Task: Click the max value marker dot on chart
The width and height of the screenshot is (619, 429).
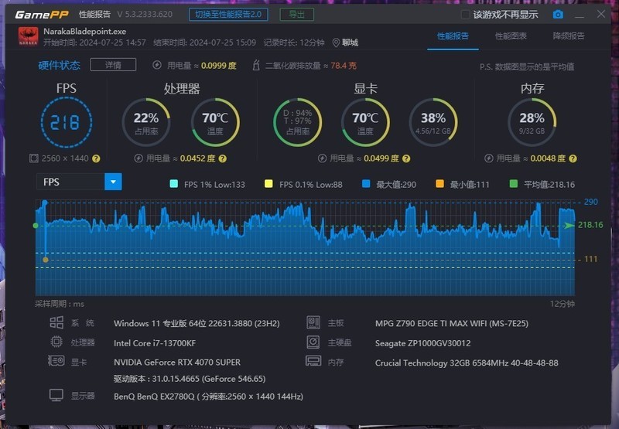Action: [x=45, y=203]
